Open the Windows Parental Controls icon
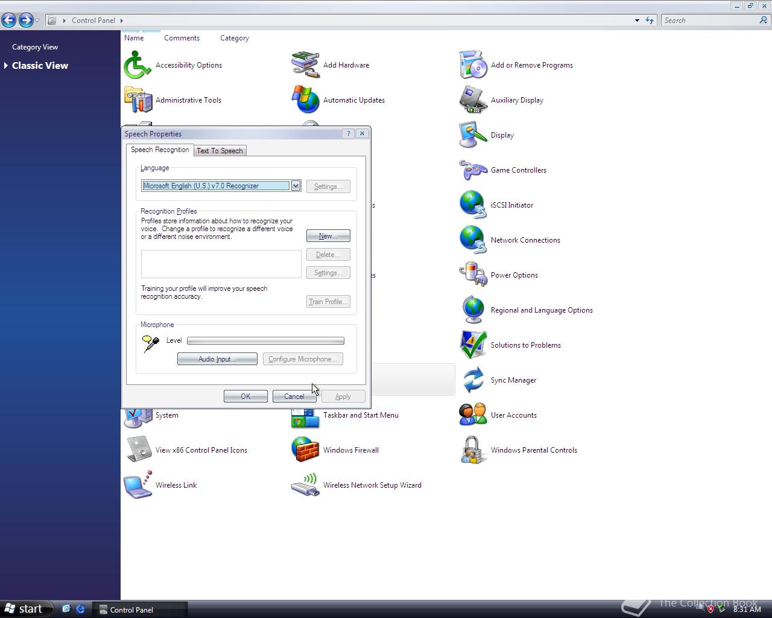The width and height of the screenshot is (772, 618). pos(473,450)
